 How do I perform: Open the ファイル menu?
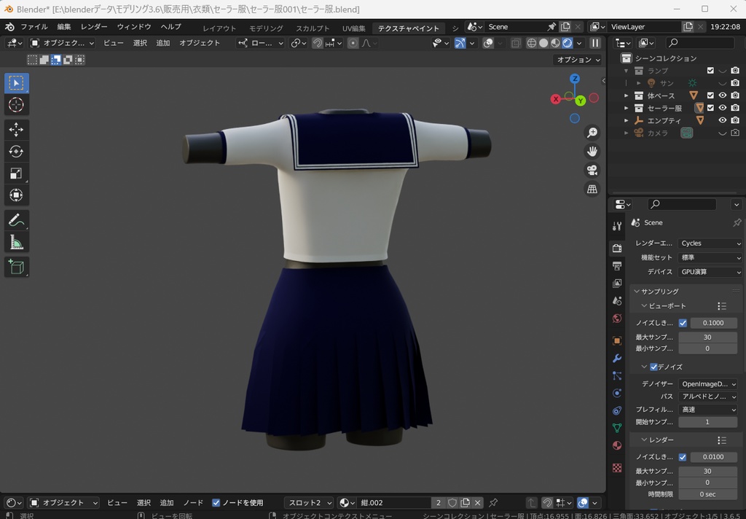tap(34, 27)
